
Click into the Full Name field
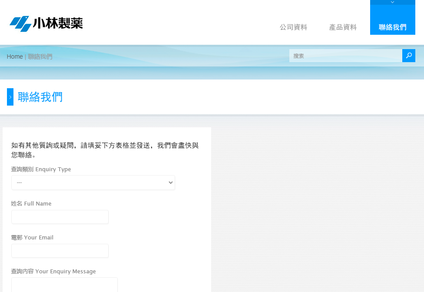[60, 217]
